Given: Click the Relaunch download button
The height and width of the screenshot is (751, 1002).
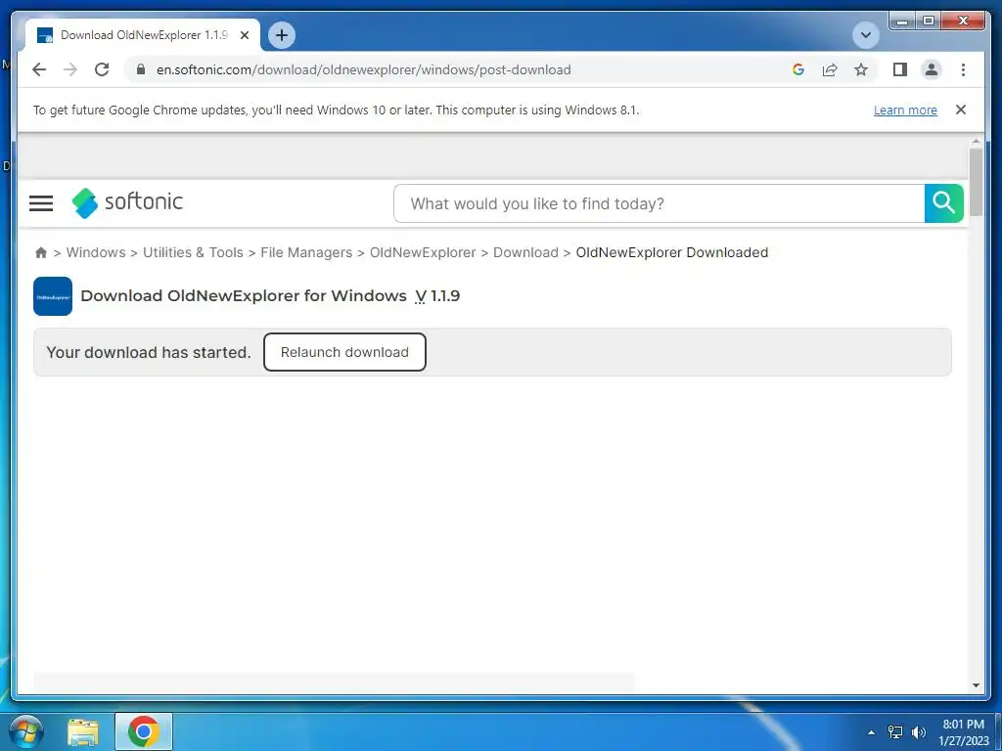Looking at the screenshot, I should point(344,352).
